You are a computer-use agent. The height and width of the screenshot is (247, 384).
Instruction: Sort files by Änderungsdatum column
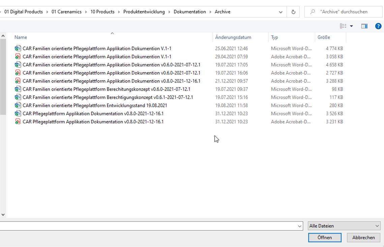click(x=233, y=37)
